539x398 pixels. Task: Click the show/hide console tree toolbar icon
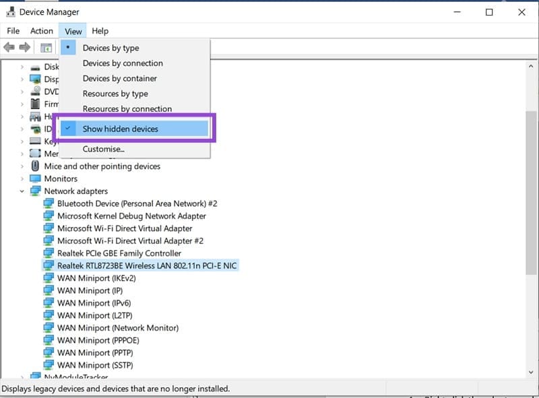(46, 47)
